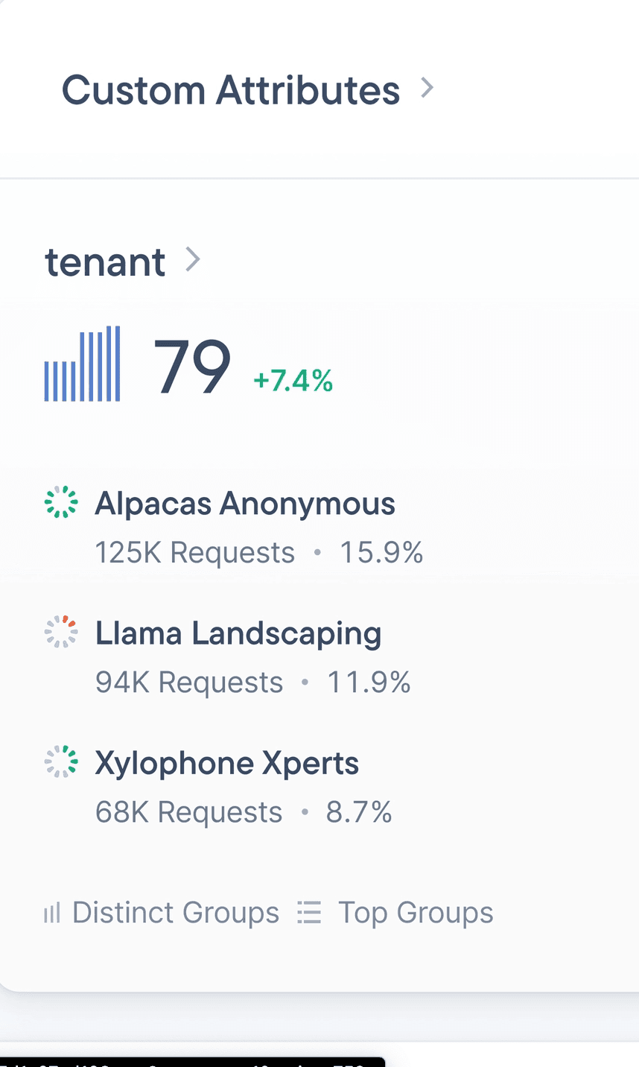
Task: Click the blue bar sparkline chart
Action: pos(83,364)
